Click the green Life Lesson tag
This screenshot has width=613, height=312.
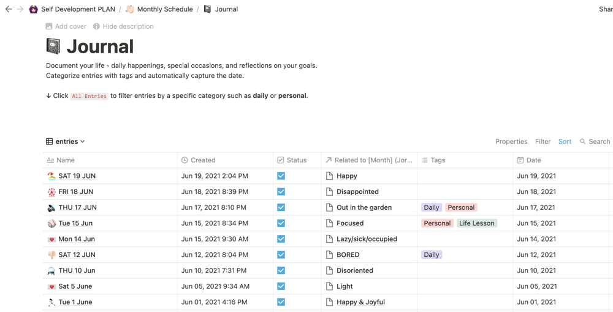pos(476,223)
